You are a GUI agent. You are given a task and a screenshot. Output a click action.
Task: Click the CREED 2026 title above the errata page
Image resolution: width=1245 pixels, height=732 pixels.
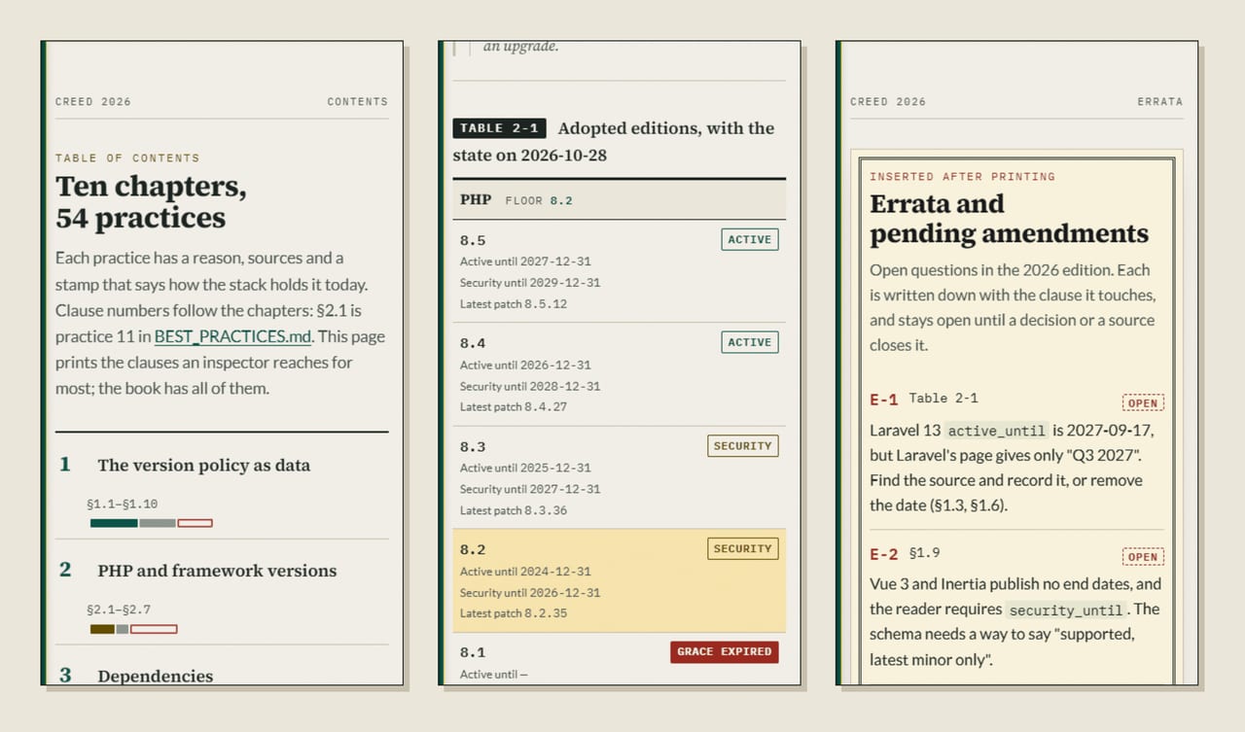tap(888, 102)
